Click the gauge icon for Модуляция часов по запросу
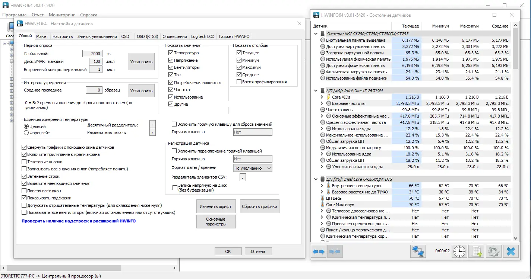 323,148
